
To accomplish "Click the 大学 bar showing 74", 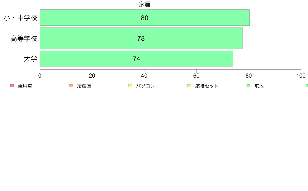I will pos(137,59).
